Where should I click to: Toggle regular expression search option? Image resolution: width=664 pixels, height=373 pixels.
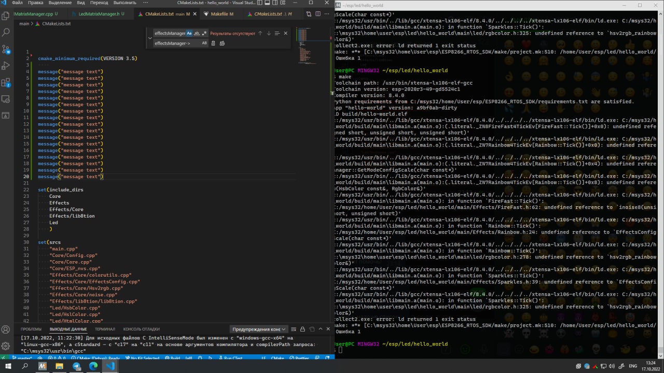(204, 33)
